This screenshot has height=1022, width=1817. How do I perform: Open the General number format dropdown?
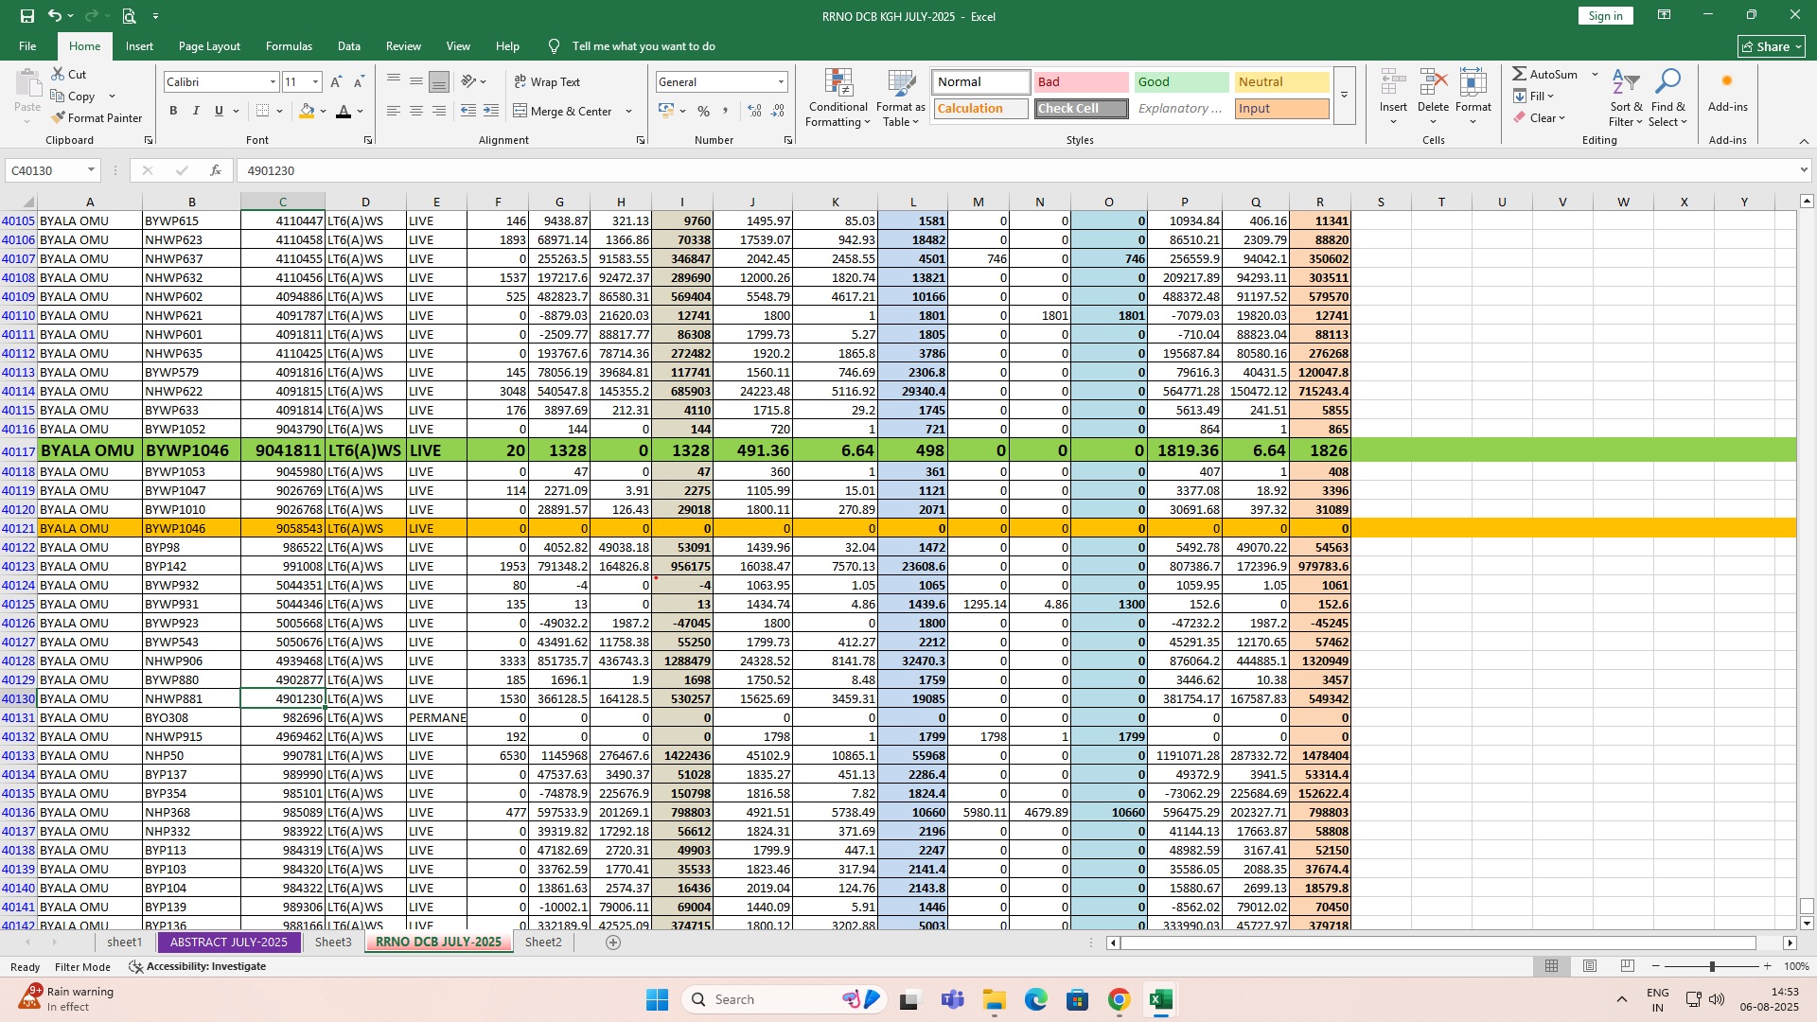pyautogui.click(x=781, y=82)
